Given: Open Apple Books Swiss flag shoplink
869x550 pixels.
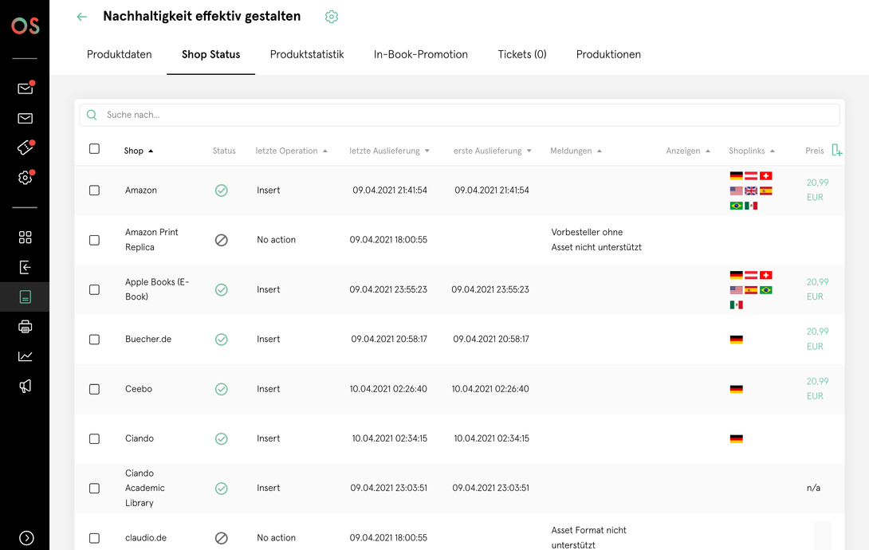Looking at the screenshot, I should click(766, 275).
